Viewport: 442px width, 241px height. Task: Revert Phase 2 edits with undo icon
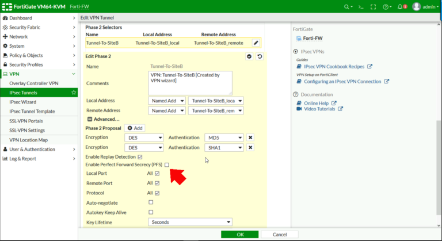[260, 56]
